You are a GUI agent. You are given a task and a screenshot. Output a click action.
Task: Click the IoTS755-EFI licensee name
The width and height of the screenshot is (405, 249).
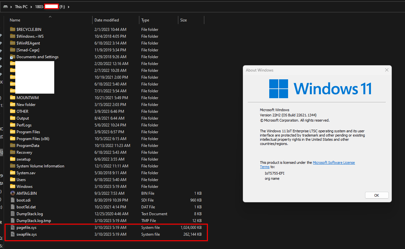(274, 173)
